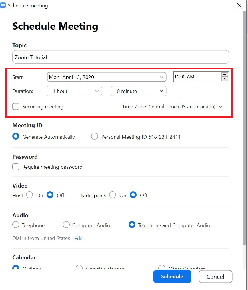Enable the Recurring meeting checkbox
This screenshot has height=290, width=248.
16,107
